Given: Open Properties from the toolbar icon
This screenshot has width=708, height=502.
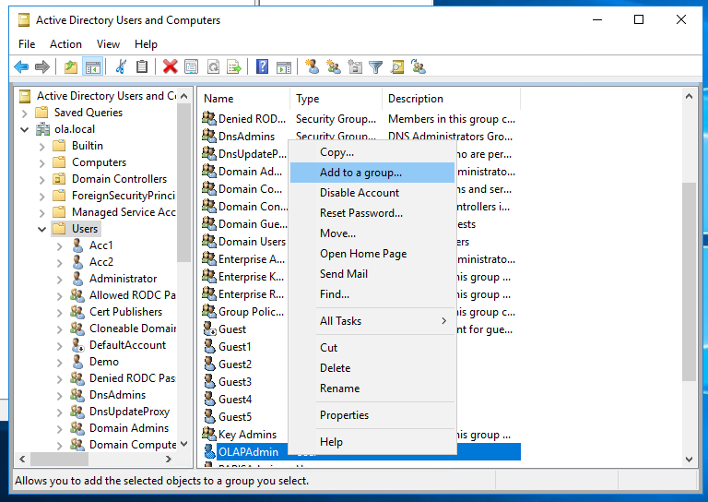Looking at the screenshot, I should pyautogui.click(x=192, y=67).
